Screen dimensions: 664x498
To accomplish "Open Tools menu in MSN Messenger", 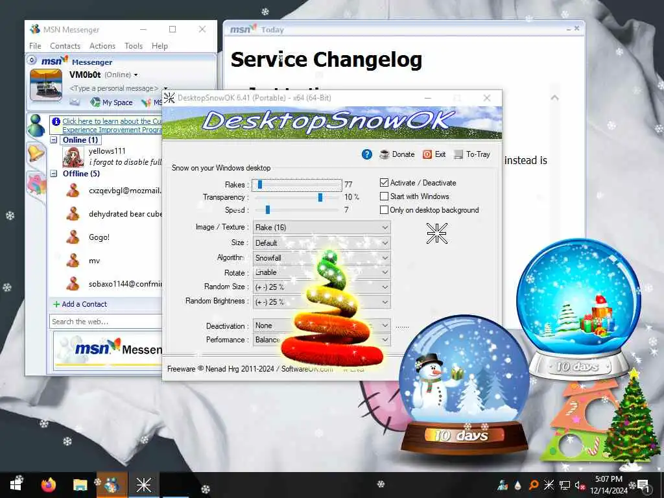I will click(134, 46).
